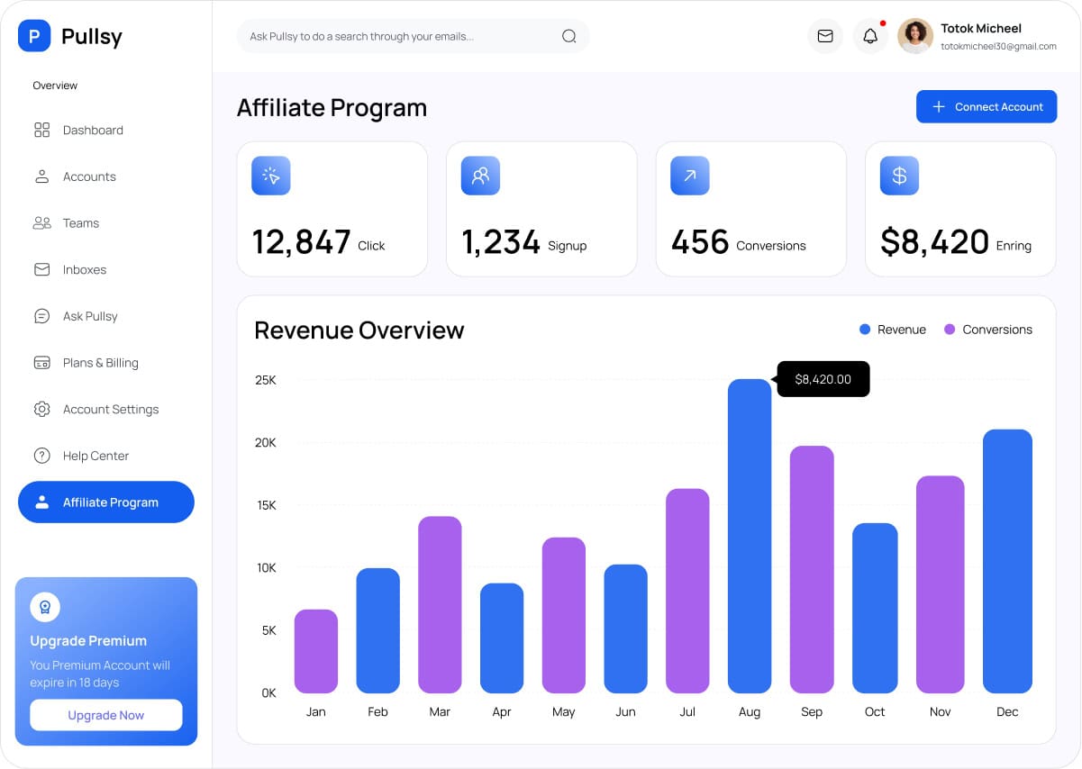The width and height of the screenshot is (1082, 769).
Task: Click the Aug month axis label
Action: [x=750, y=712]
